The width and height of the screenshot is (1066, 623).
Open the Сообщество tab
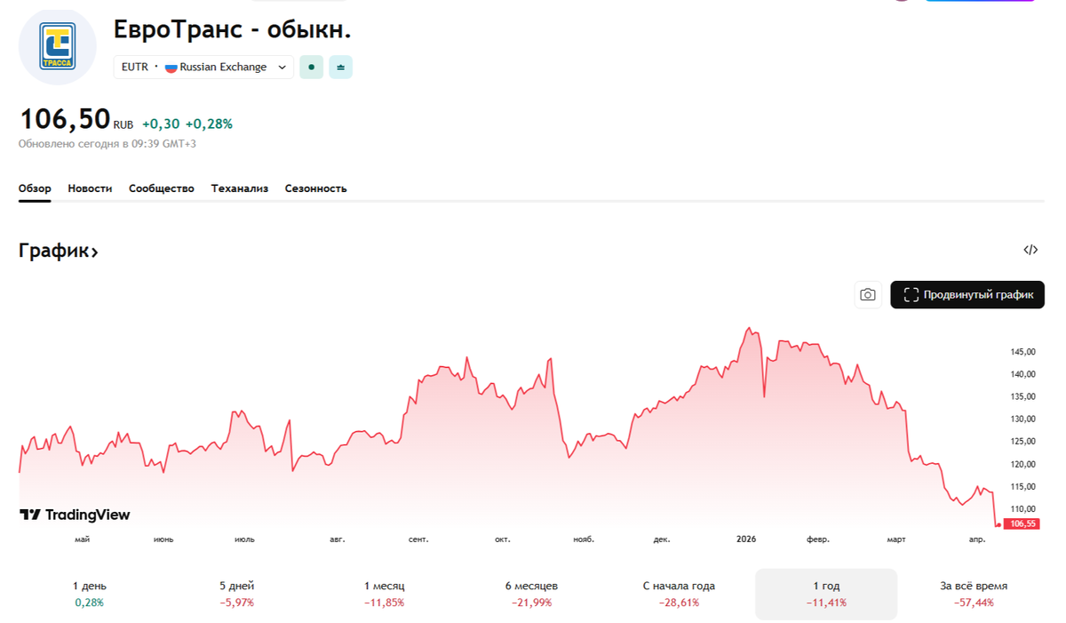(162, 188)
